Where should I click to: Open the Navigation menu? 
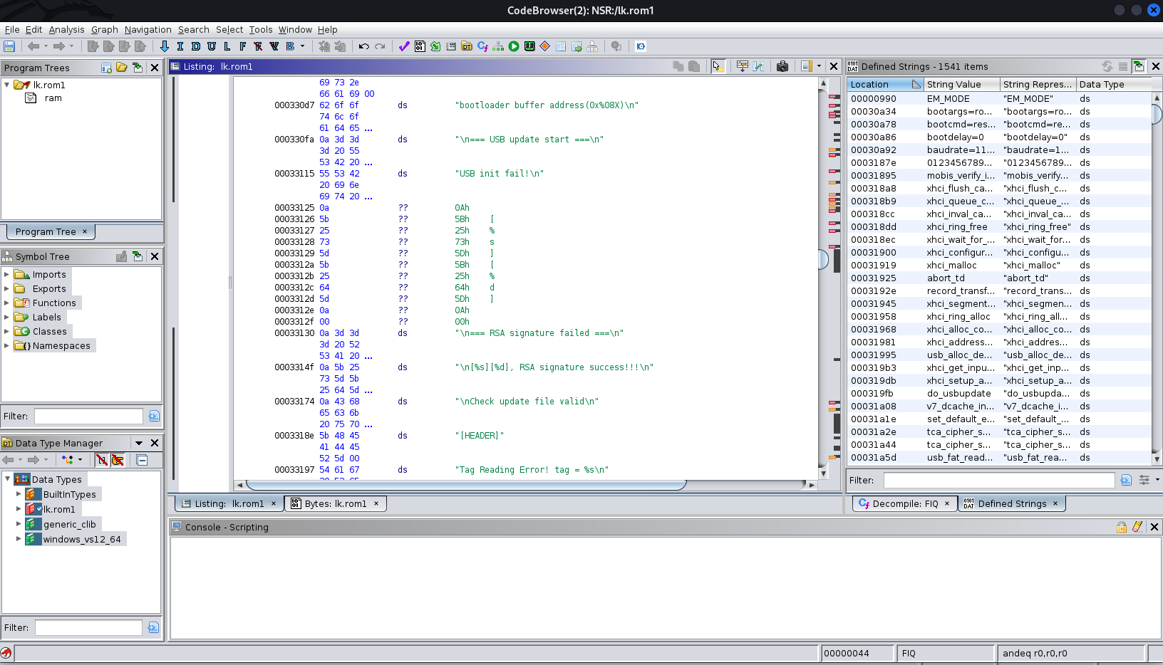click(x=148, y=29)
